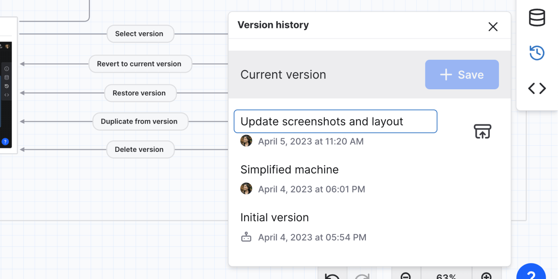Click the 'Revert to current version' transition
The width and height of the screenshot is (558, 279).
(139, 64)
